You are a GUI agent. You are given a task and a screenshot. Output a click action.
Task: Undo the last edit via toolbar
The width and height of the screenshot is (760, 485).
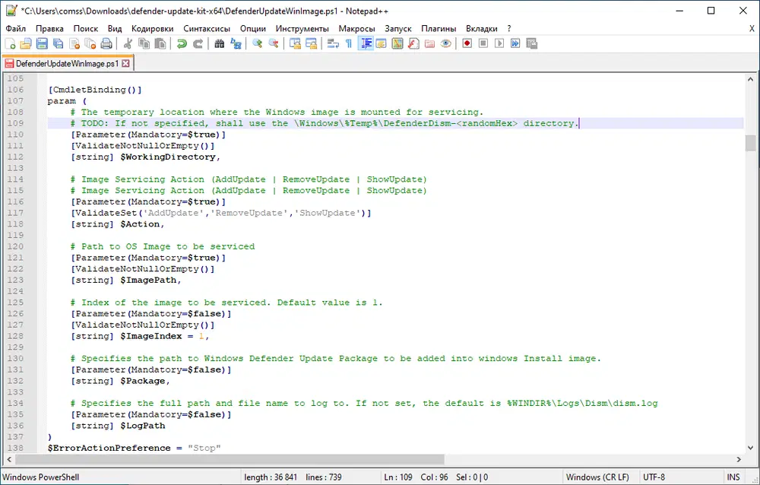(182, 44)
